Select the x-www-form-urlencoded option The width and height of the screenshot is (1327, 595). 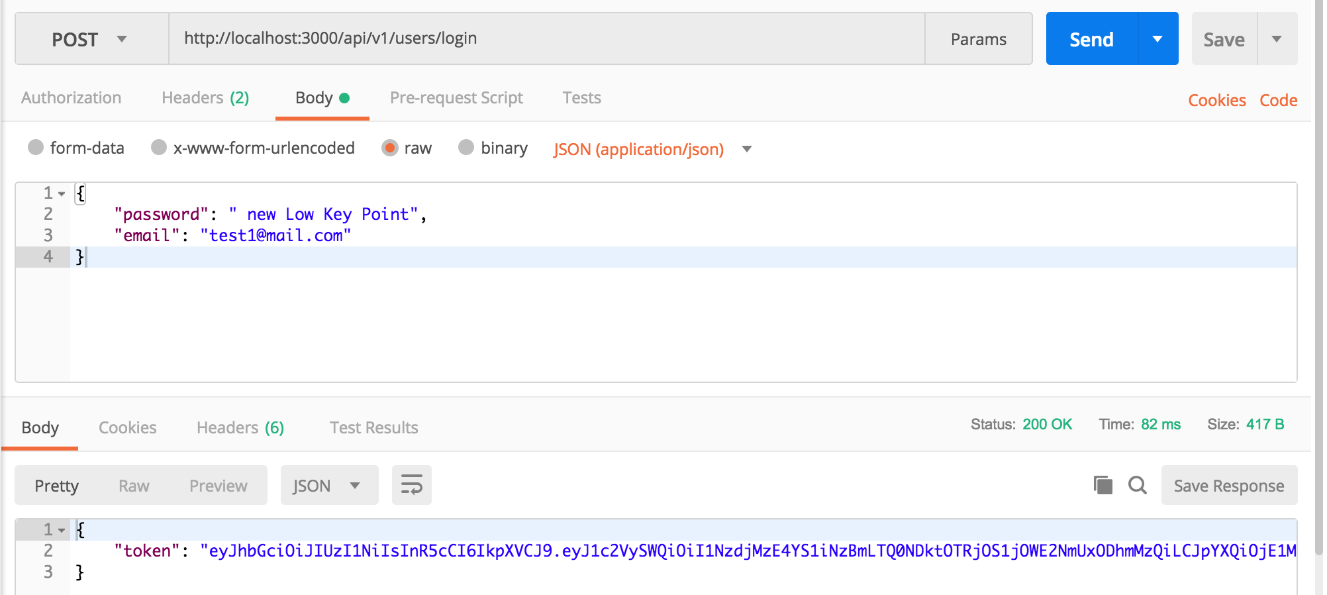click(x=159, y=147)
